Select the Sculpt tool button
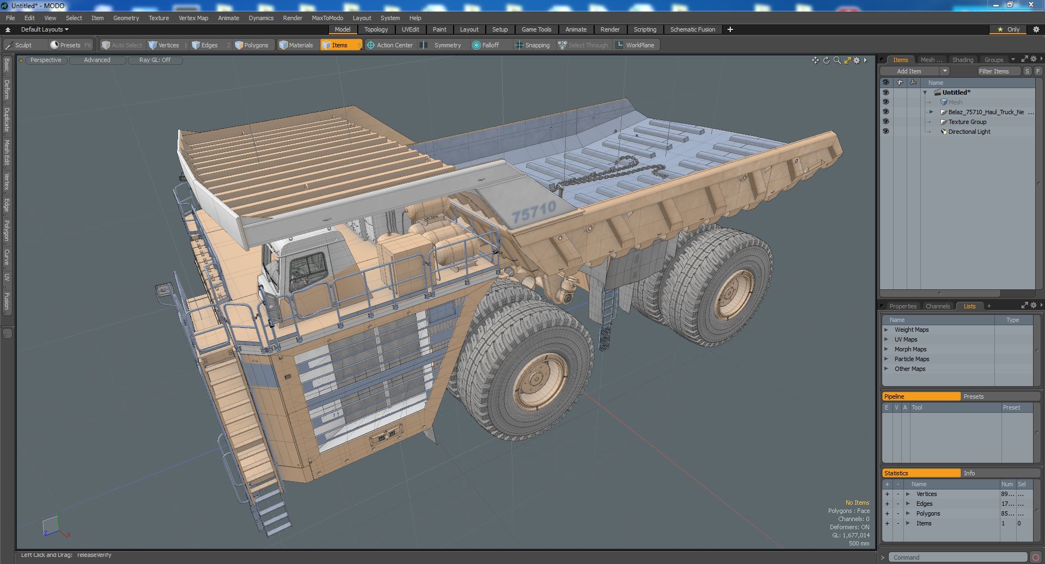 [x=19, y=45]
